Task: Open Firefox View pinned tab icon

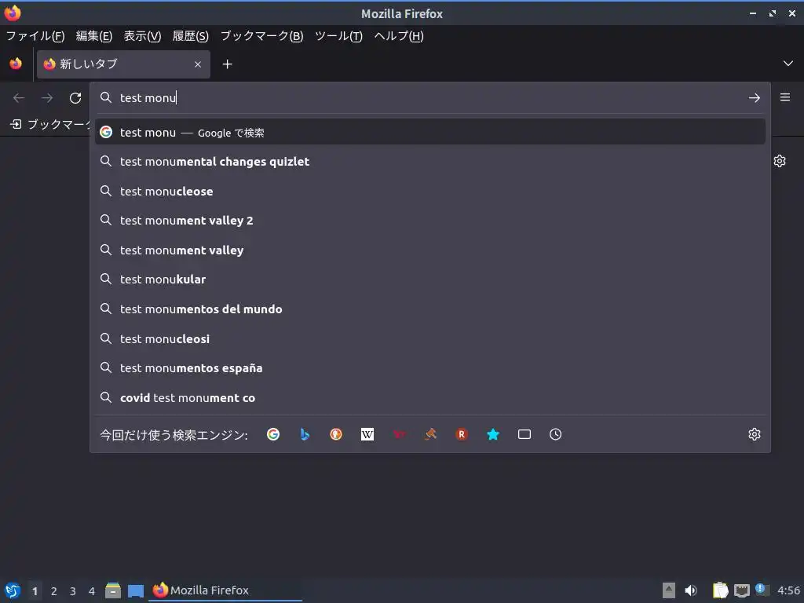Action: point(16,64)
